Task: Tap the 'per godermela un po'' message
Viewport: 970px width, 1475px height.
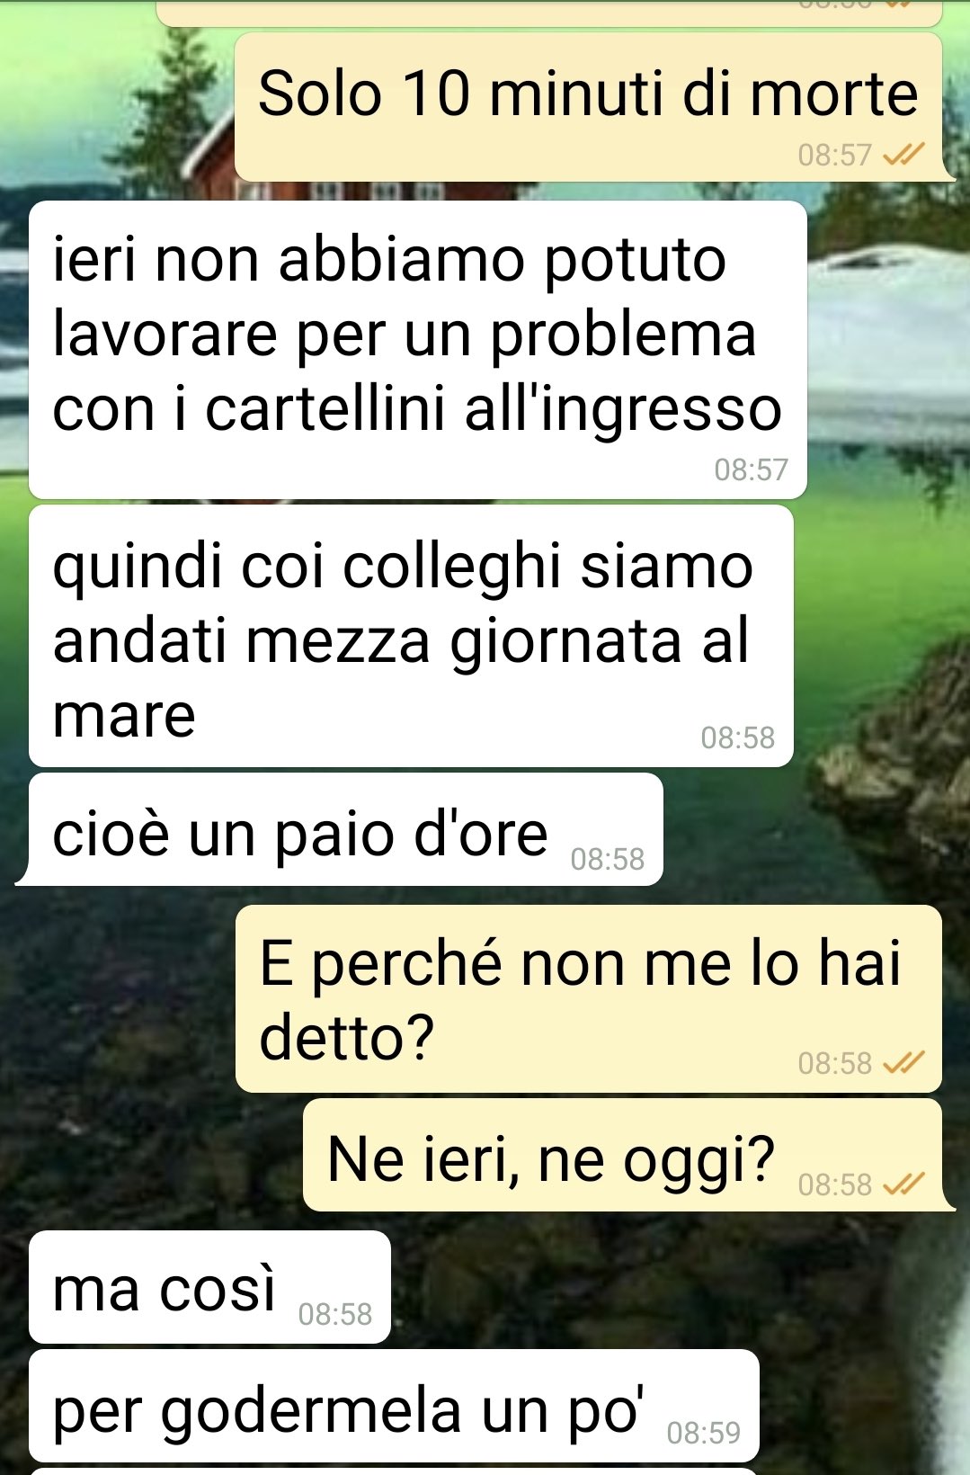Action: tap(394, 1406)
